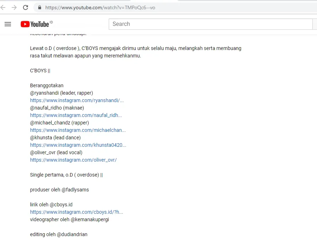The width and height of the screenshot is (317, 240).
Task: Click the text 'produser oleh @fadlysams'
Action: tap(60, 190)
